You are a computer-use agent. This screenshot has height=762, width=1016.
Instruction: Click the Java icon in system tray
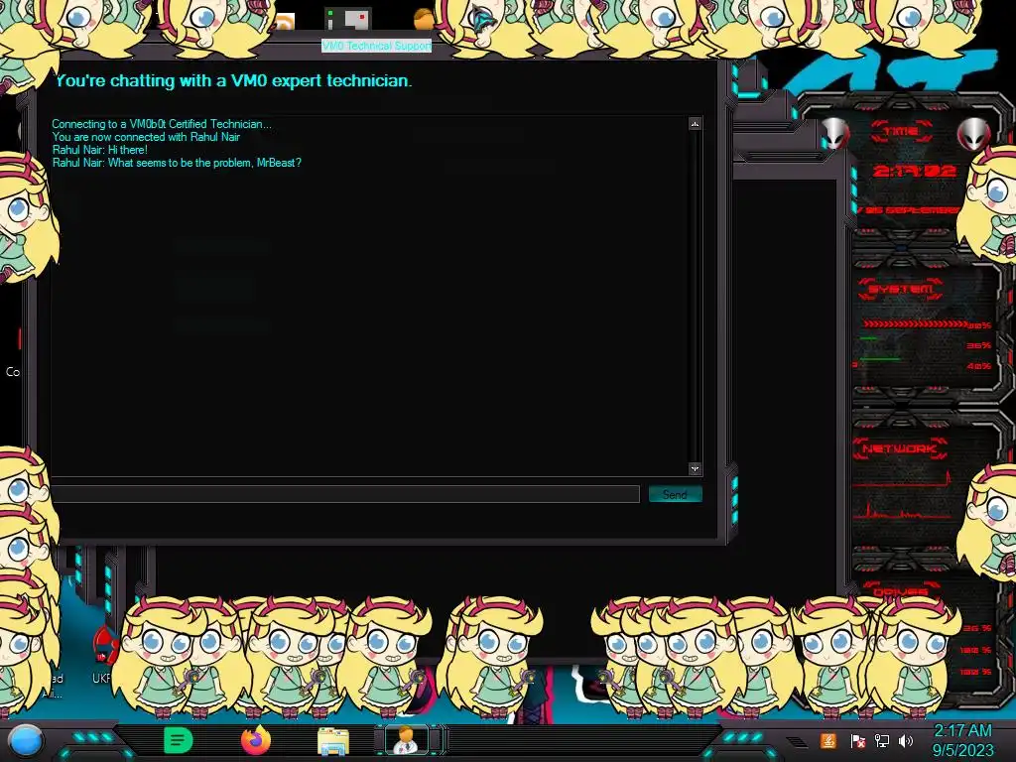click(x=828, y=740)
